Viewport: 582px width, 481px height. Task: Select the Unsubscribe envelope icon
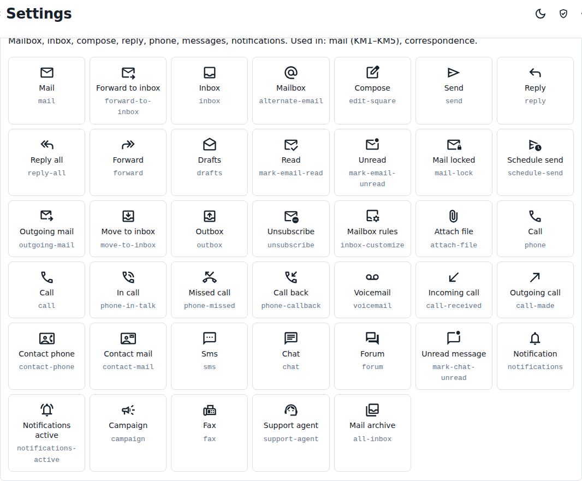292,216
